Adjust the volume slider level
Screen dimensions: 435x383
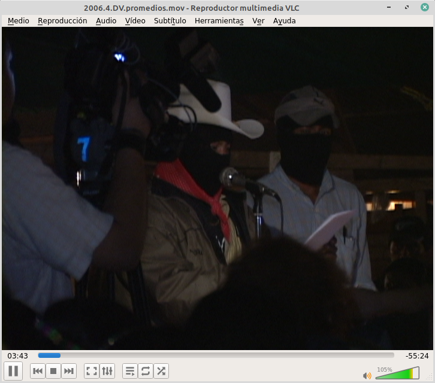coord(397,374)
